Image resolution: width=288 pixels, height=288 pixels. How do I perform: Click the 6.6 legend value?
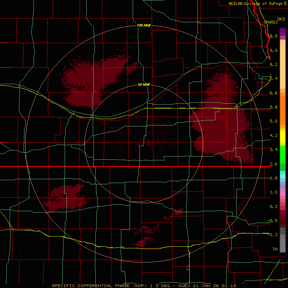click(x=274, y=93)
